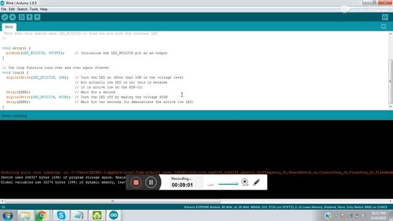393x221 pixels.
Task: Click the 'Done compiling' status message
Action: tap(14, 116)
